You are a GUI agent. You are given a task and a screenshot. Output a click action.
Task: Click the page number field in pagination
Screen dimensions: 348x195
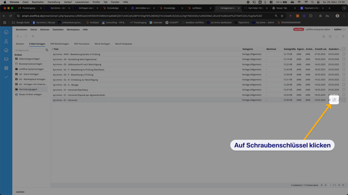click(330, 185)
